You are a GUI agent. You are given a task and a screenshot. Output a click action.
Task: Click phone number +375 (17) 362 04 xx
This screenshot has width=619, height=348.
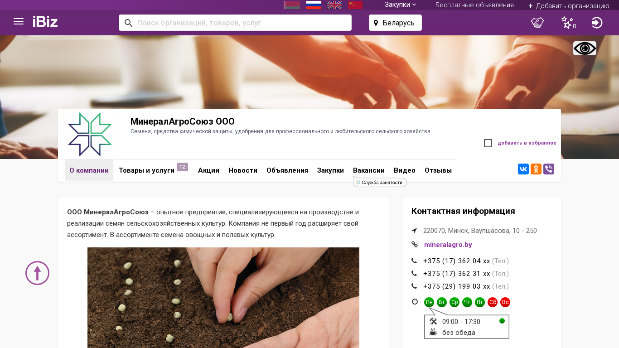(457, 261)
